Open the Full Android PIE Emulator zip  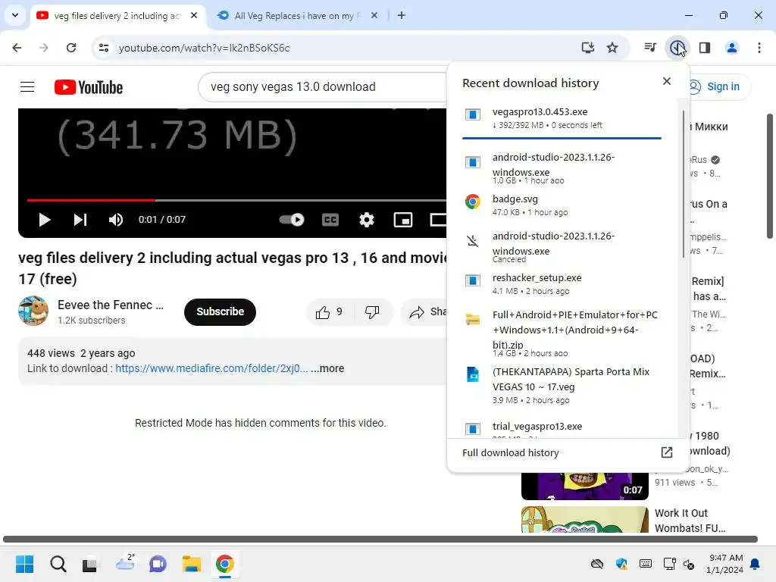562,333
